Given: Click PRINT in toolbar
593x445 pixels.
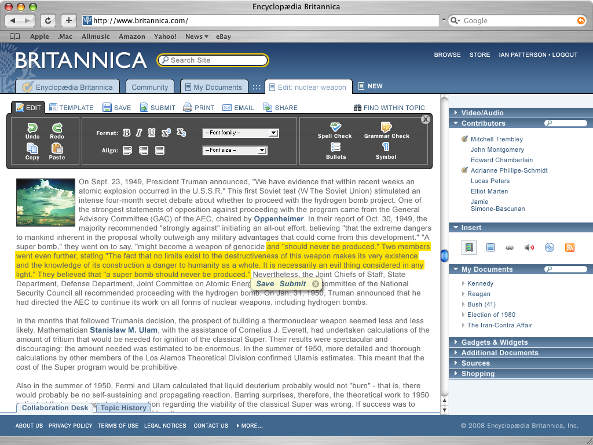Looking at the screenshot, I should (199, 107).
